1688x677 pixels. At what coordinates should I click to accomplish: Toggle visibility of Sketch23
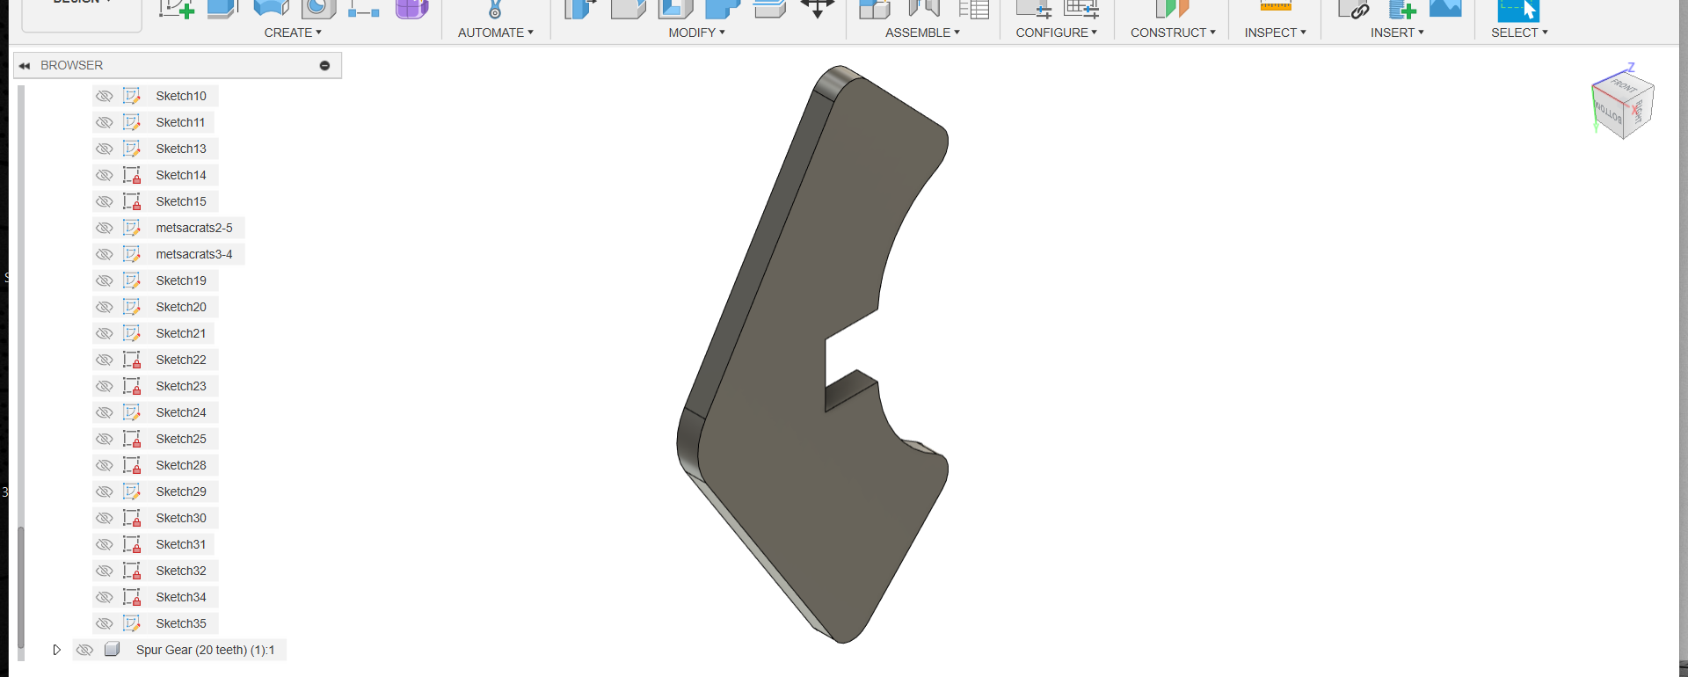(x=104, y=386)
